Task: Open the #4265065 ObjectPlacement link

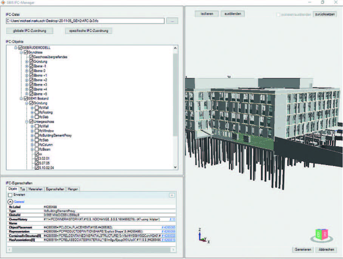Action: (168, 228)
